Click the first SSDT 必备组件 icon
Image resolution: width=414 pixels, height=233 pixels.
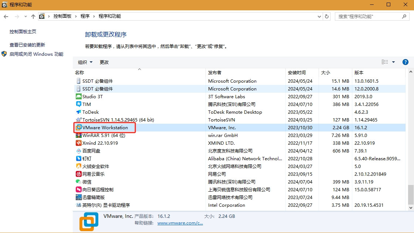(78, 81)
